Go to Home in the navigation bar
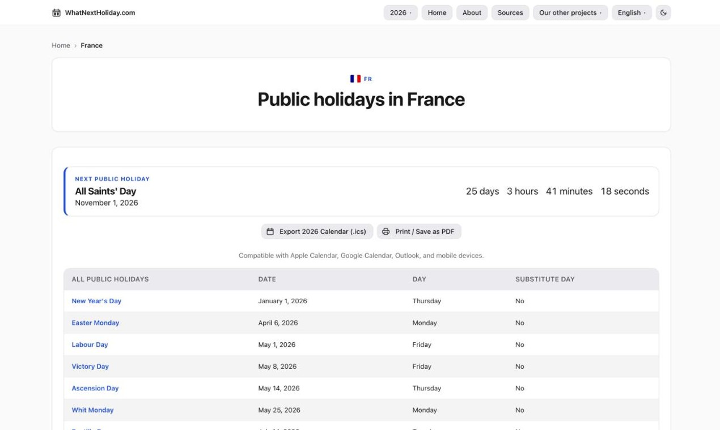Screen dimensions: 720x430 tap(437, 12)
